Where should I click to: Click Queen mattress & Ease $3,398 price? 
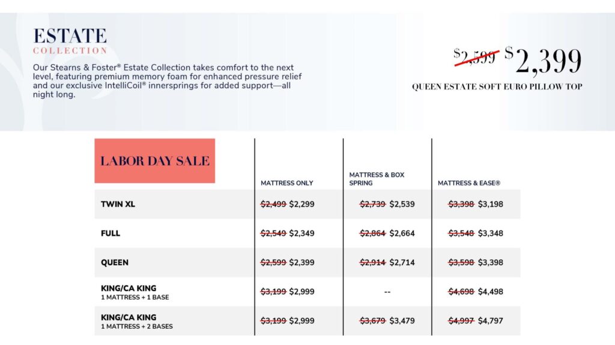coord(490,263)
